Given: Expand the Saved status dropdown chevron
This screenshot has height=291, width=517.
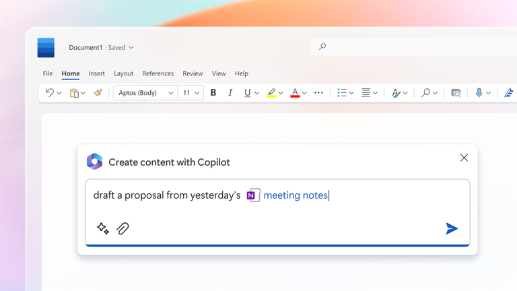Looking at the screenshot, I should (131, 48).
